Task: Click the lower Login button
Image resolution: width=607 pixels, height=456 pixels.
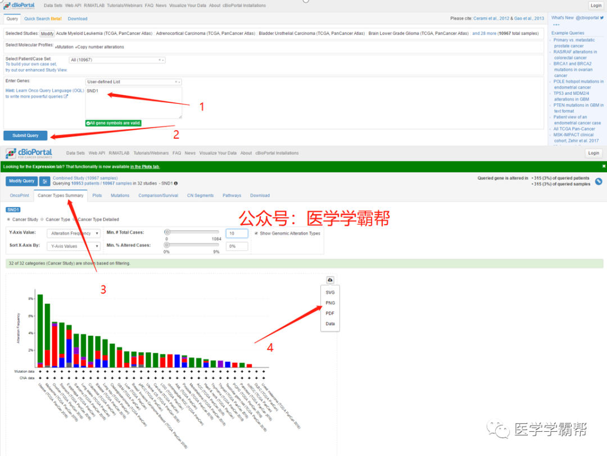Action: tap(594, 153)
